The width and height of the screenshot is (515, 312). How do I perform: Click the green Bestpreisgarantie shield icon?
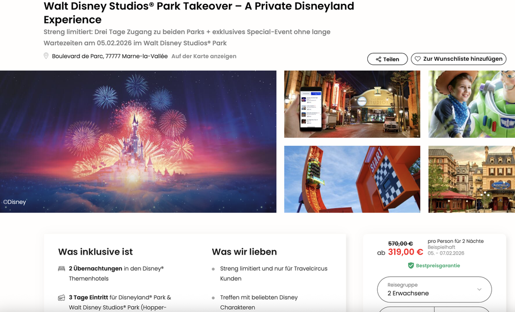tap(410, 266)
